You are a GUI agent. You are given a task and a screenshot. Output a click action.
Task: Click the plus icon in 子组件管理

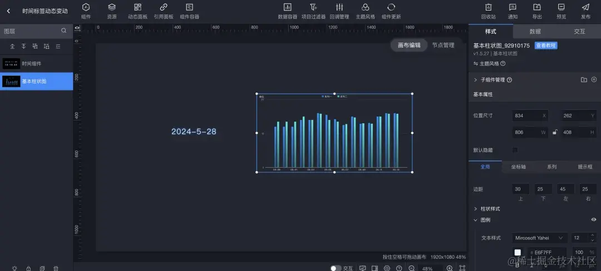pos(594,80)
